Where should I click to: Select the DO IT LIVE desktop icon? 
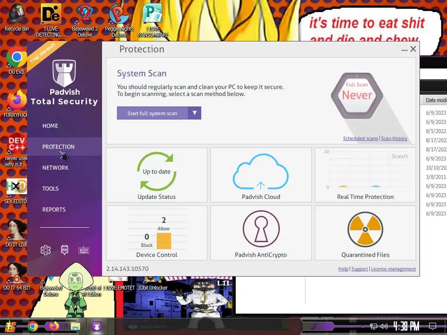17,233
